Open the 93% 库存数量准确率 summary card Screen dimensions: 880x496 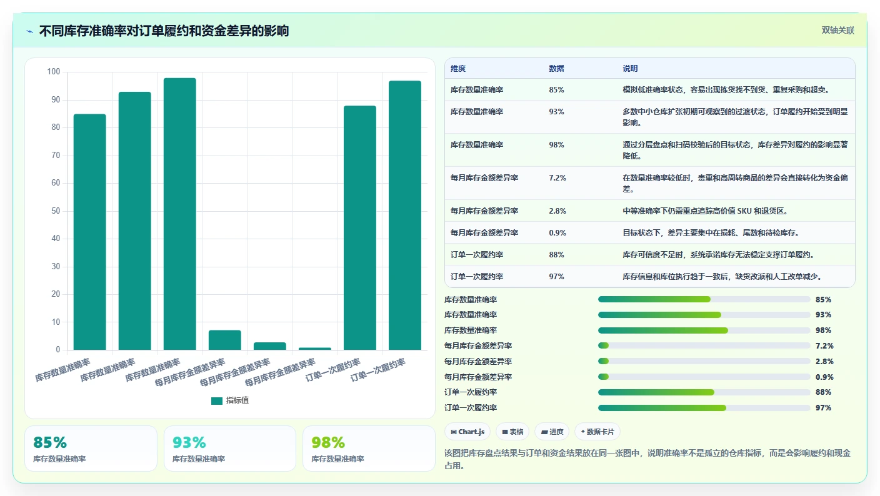[x=230, y=449]
